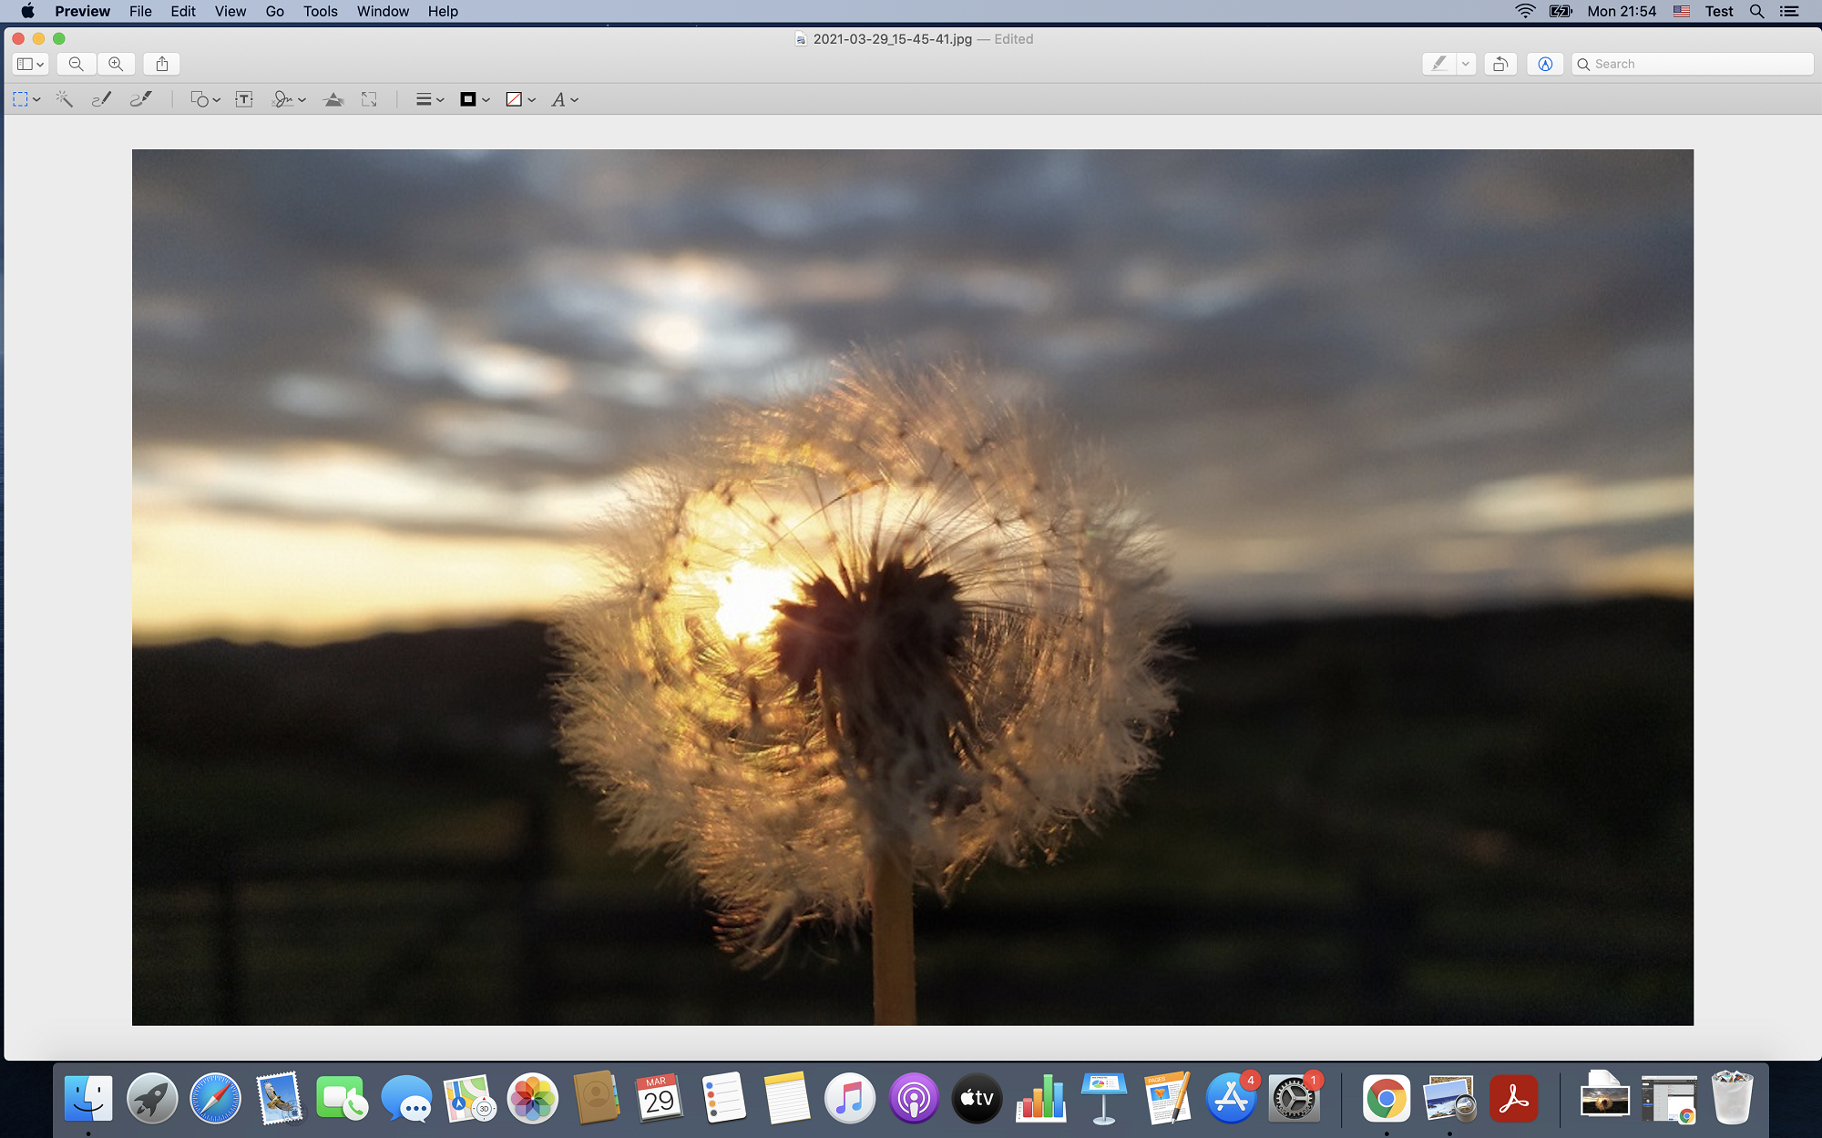Image resolution: width=1822 pixels, height=1138 pixels.
Task: Click the battery status icon
Action: pyautogui.click(x=1561, y=11)
